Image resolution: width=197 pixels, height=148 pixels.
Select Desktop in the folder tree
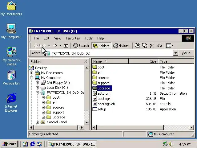tap(41, 68)
